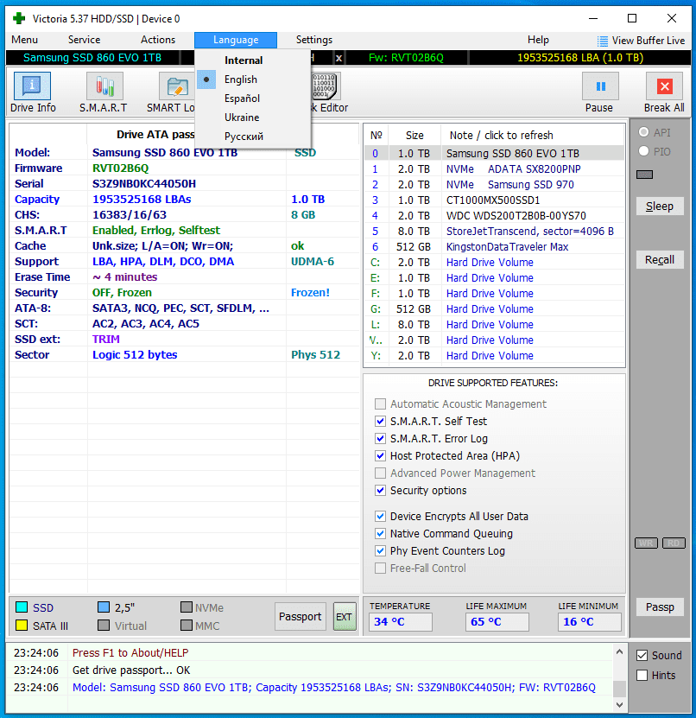696x718 pixels.
Task: Select the PIO radio button
Action: (x=643, y=150)
